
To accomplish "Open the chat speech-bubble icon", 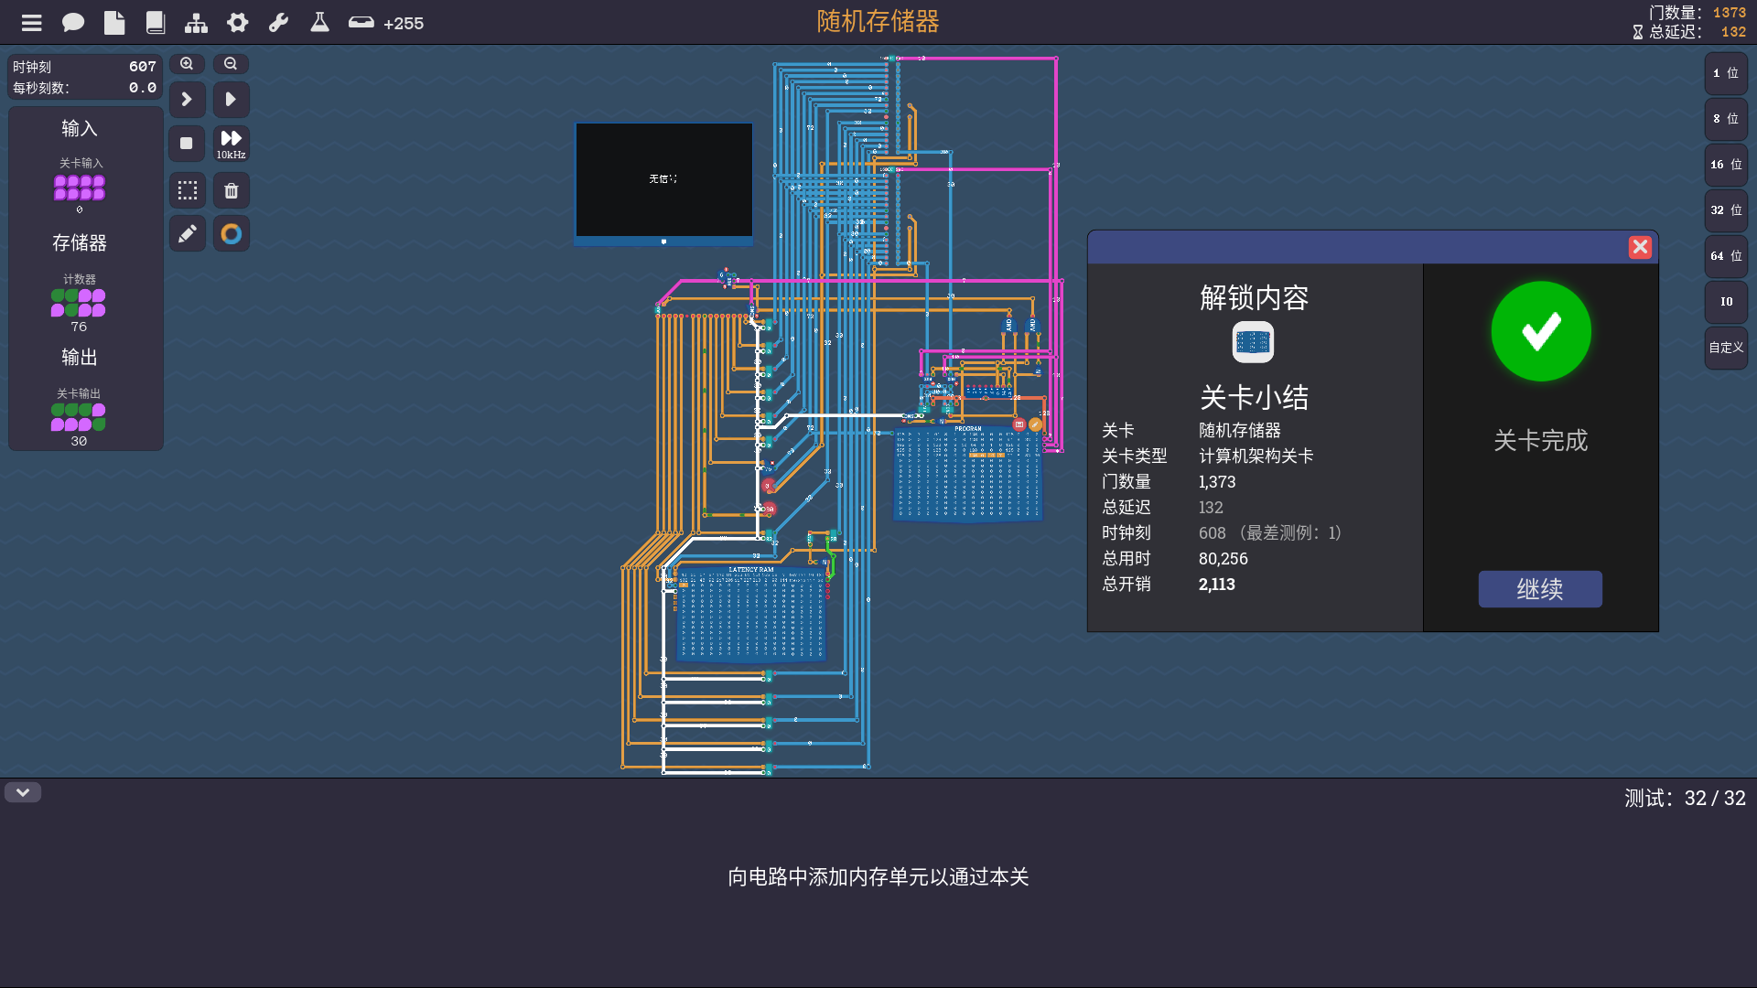I will pos(73,23).
